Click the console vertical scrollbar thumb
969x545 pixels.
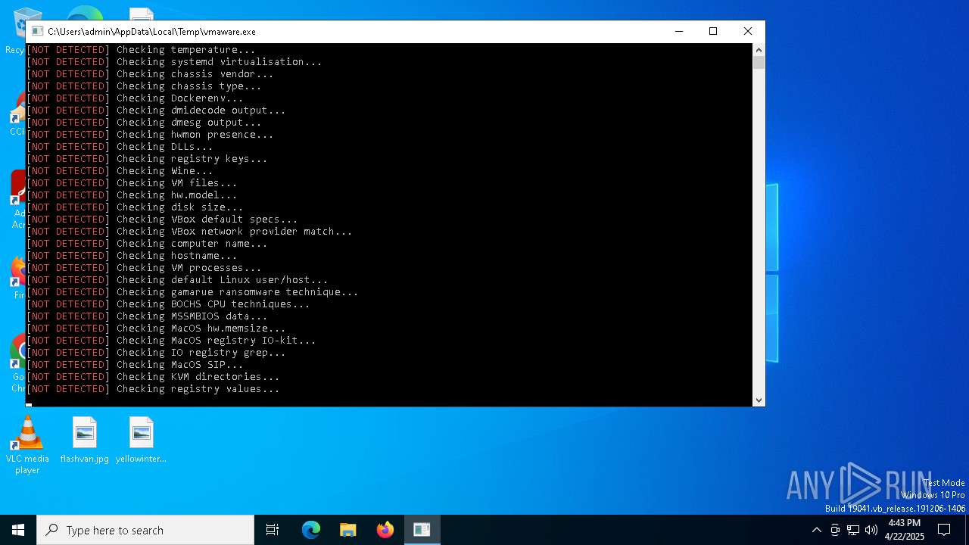(759, 63)
